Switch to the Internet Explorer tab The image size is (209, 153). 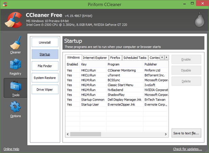pos(95,58)
